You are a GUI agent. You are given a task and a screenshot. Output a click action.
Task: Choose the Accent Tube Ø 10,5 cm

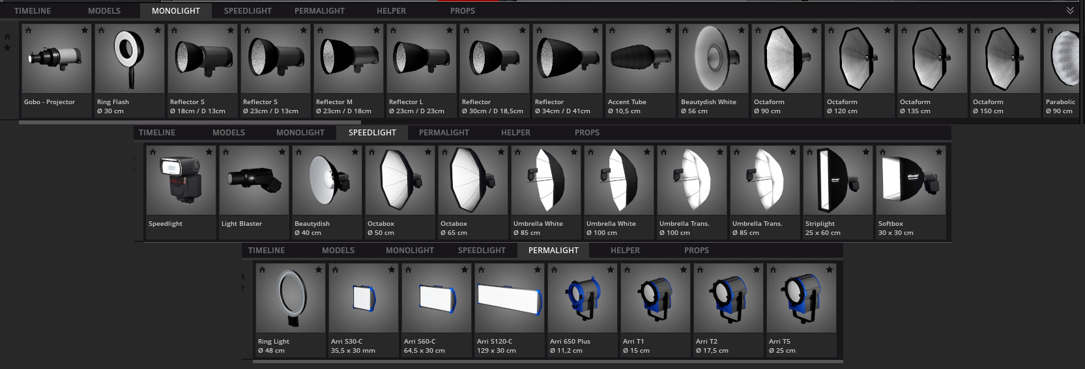(641, 70)
